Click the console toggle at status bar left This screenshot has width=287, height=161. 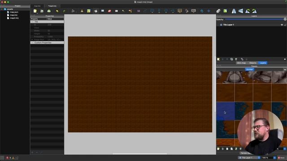point(2,158)
